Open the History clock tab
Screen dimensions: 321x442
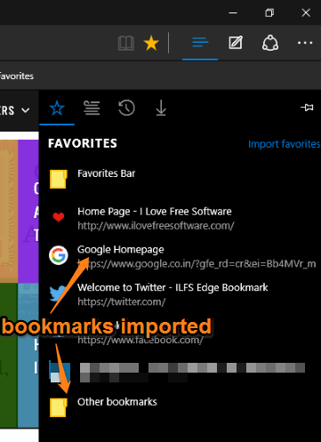tap(126, 108)
